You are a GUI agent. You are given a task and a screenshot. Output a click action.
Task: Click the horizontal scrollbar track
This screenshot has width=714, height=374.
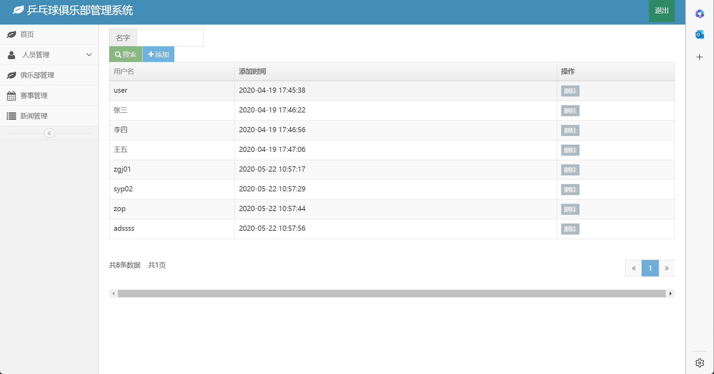392,294
